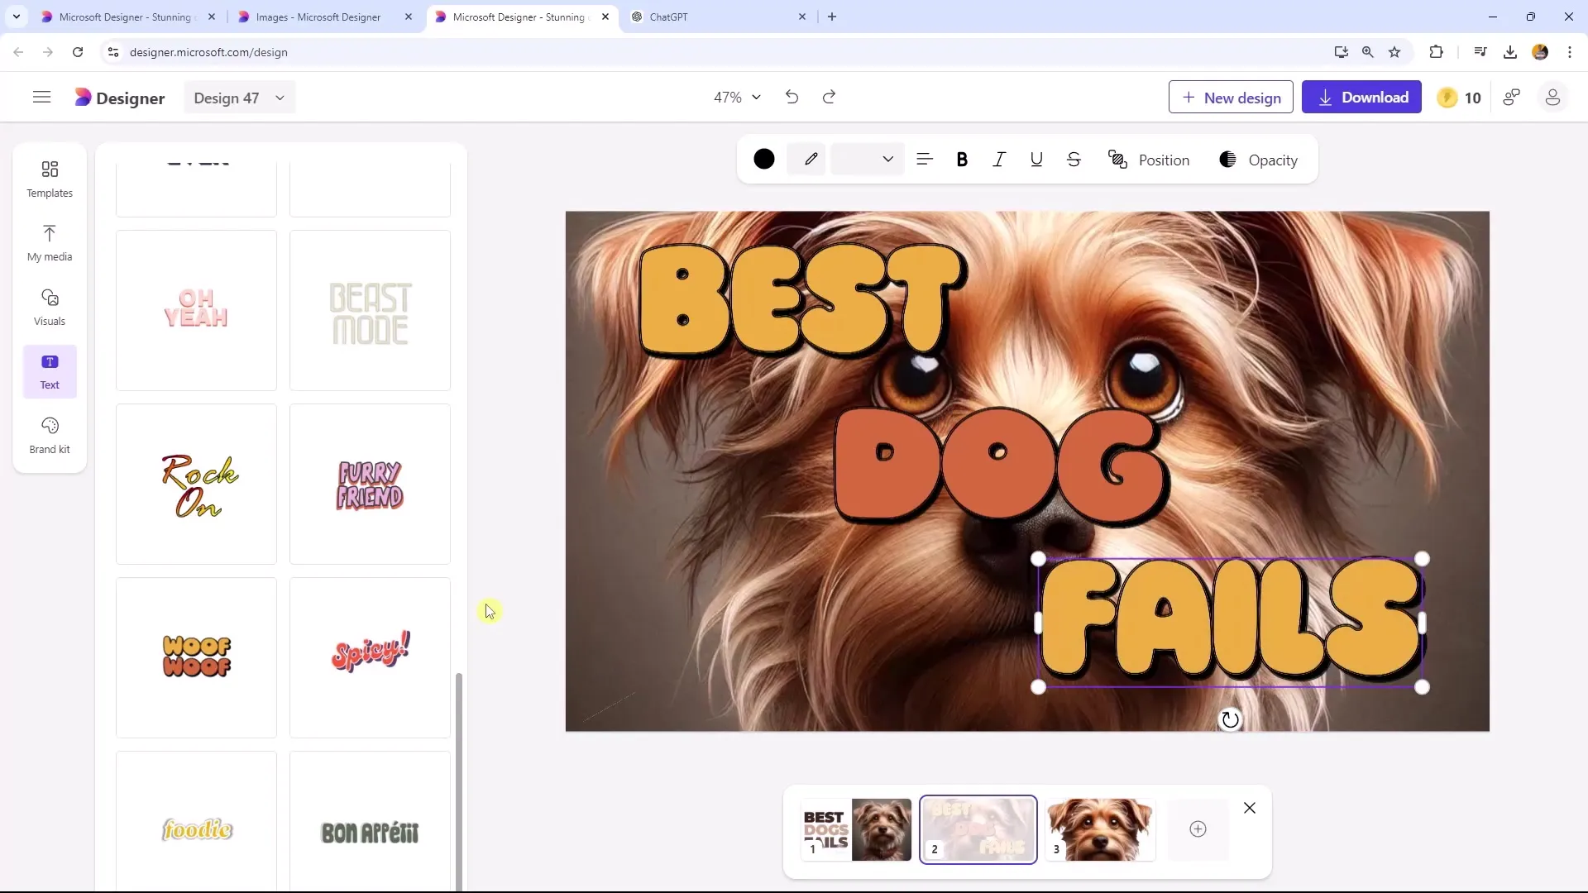Screen dimensions: 1588x893
Task: Click the rotate handle below FAILS
Action: pyautogui.click(x=1230, y=720)
